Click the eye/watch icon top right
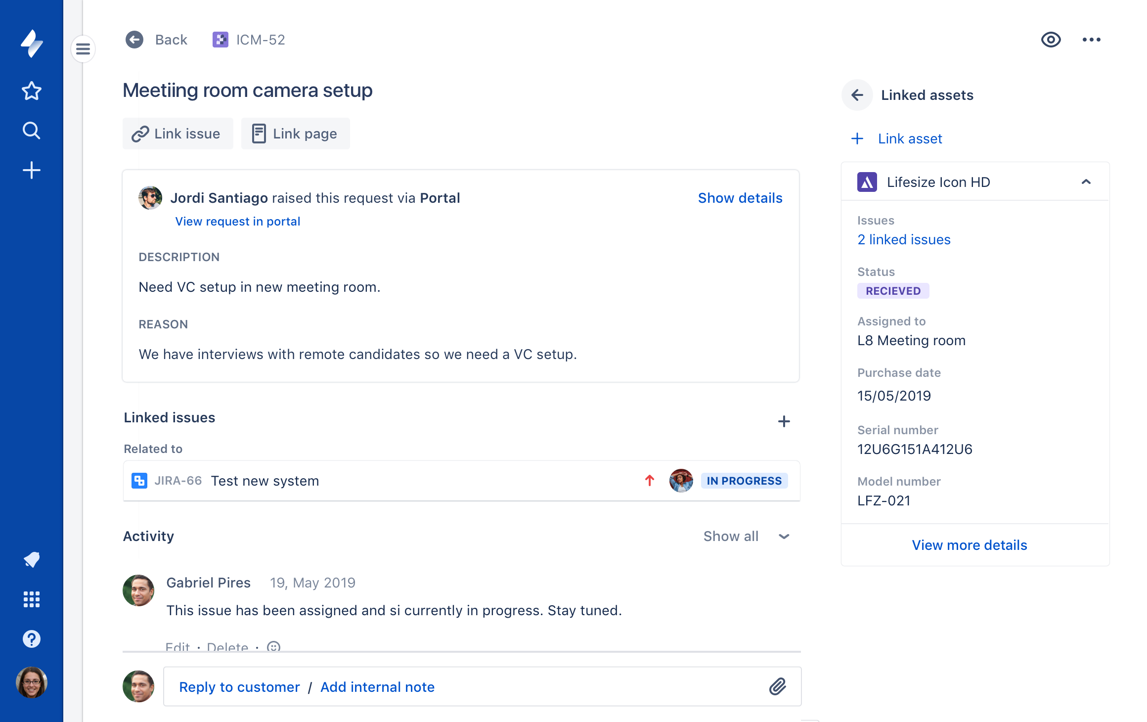 click(x=1051, y=39)
